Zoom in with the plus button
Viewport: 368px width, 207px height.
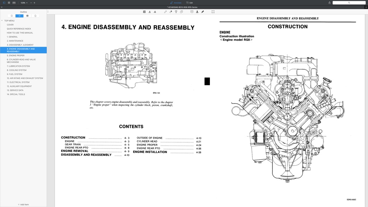tap(34, 3)
